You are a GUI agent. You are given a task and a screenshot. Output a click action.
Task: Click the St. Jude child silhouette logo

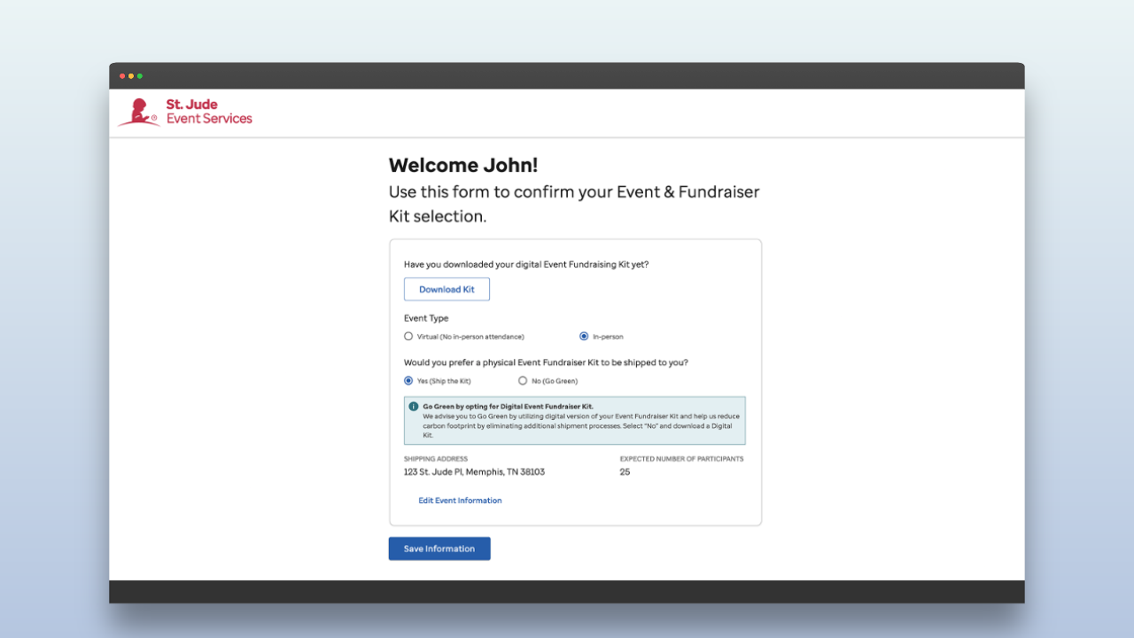[x=138, y=113]
